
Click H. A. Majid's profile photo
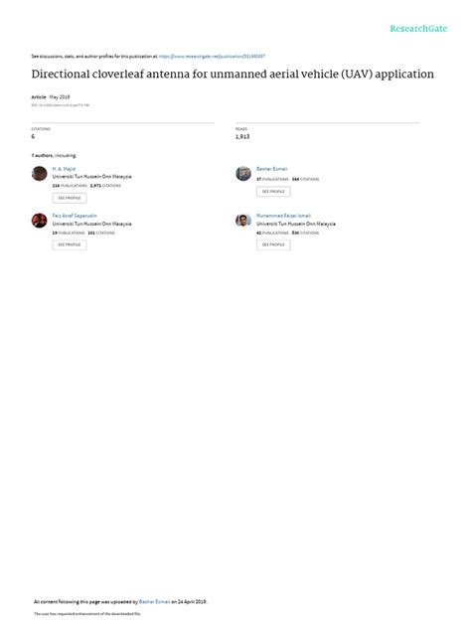click(40, 174)
